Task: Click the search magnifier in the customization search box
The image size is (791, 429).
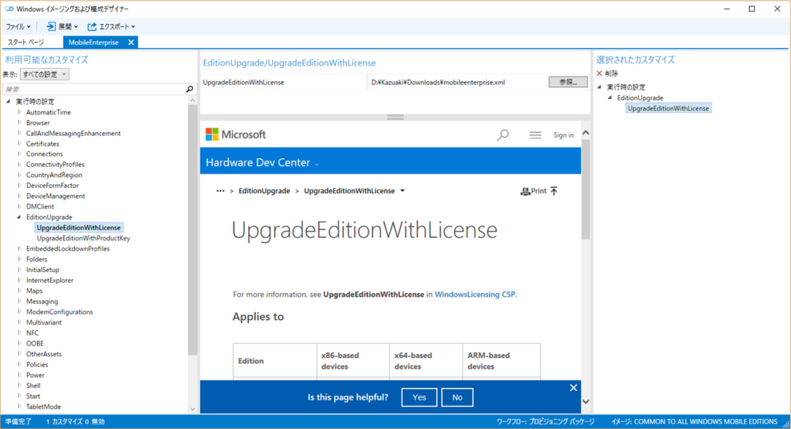Action: tap(190, 90)
